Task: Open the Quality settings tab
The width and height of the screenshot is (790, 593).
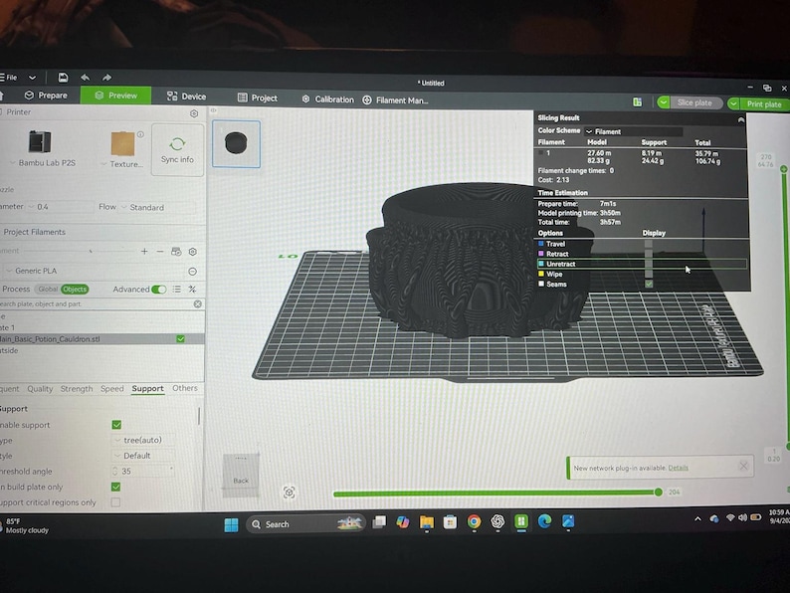Action: click(x=40, y=389)
